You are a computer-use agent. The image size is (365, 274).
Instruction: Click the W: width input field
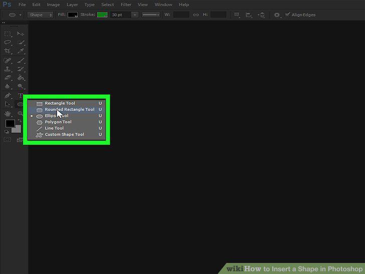coord(181,15)
